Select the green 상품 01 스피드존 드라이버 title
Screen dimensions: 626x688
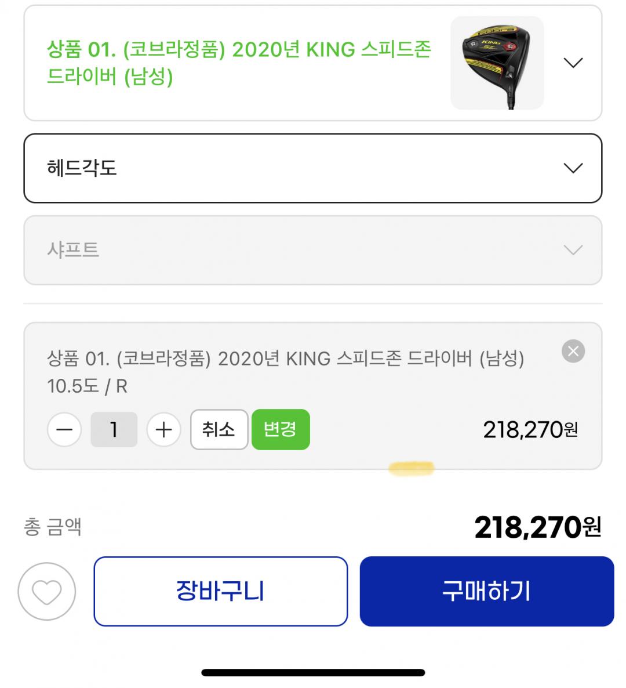tap(239, 63)
